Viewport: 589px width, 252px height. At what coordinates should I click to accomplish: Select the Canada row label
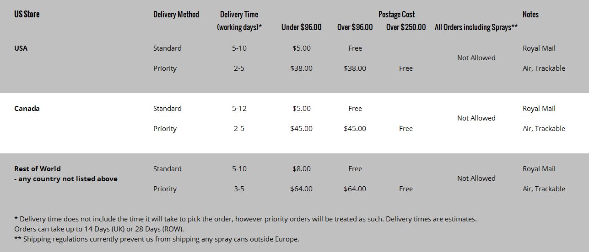27,108
